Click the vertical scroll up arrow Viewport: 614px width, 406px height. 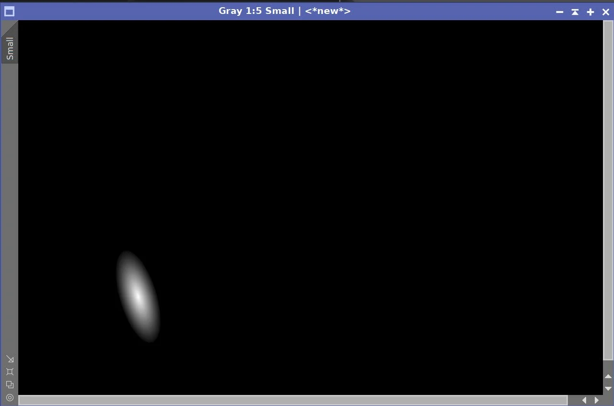point(608,376)
